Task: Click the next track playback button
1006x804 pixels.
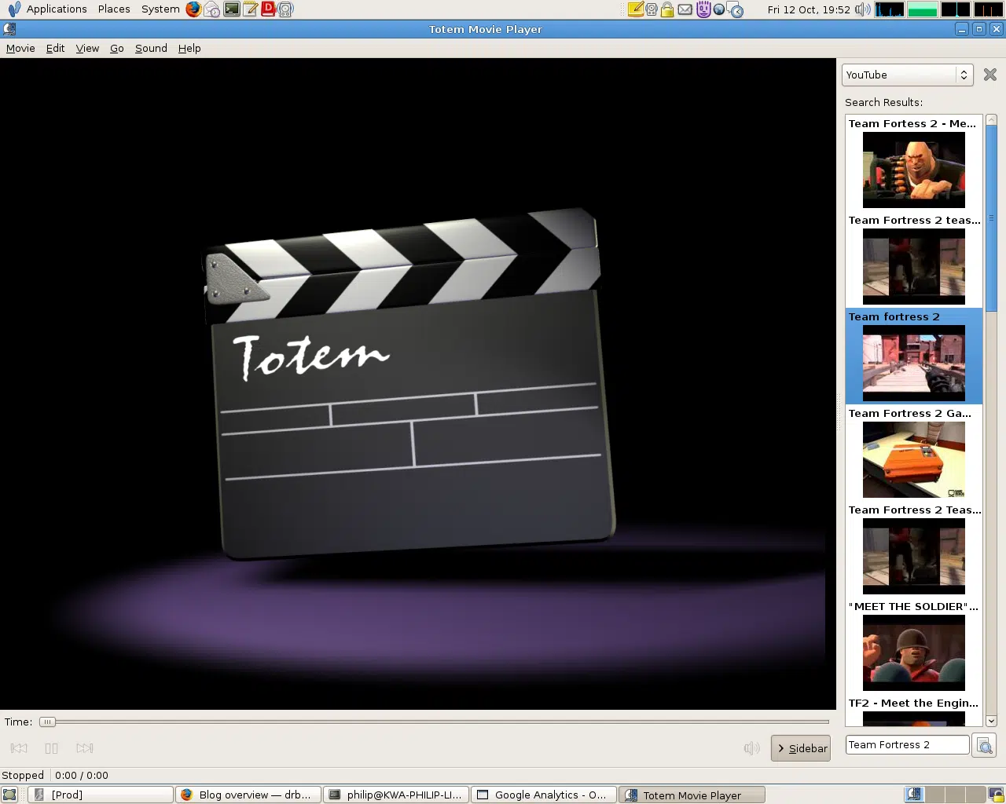Action: coord(85,748)
